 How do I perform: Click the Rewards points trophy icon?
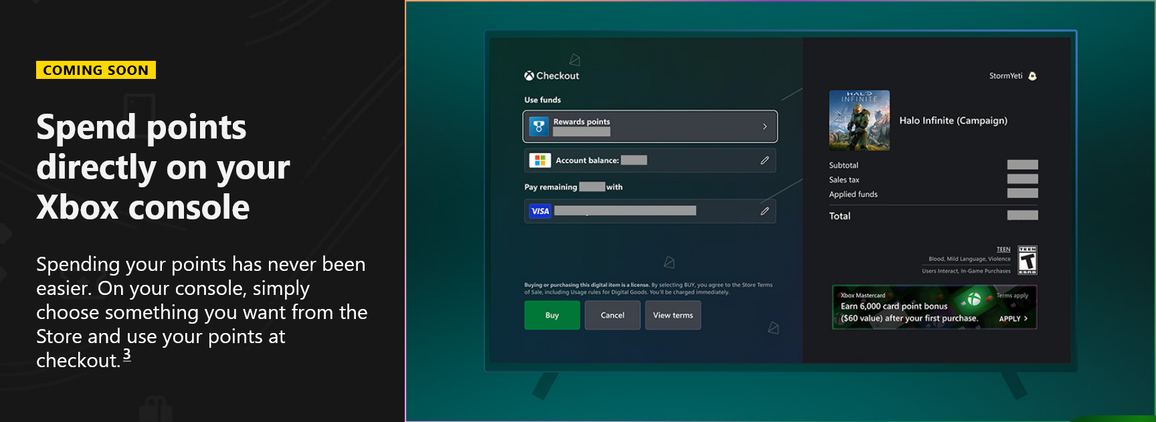(539, 126)
